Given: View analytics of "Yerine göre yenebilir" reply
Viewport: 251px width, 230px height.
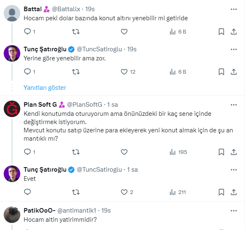Looking at the screenshot, I should click(x=178, y=72).
